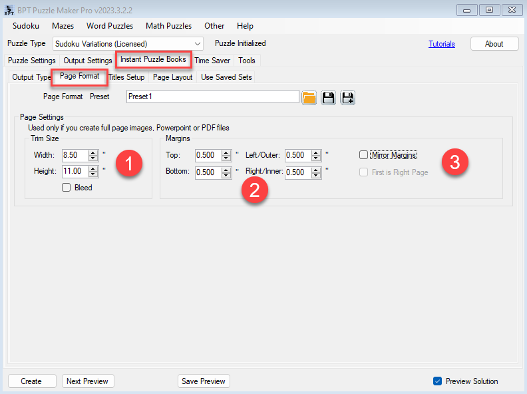Viewport: 527px width, 394px height.
Task: Increase the Top margin value
Action: [x=227, y=152]
